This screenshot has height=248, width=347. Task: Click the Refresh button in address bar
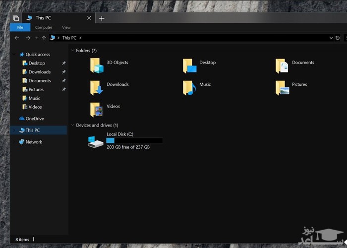[338, 38]
